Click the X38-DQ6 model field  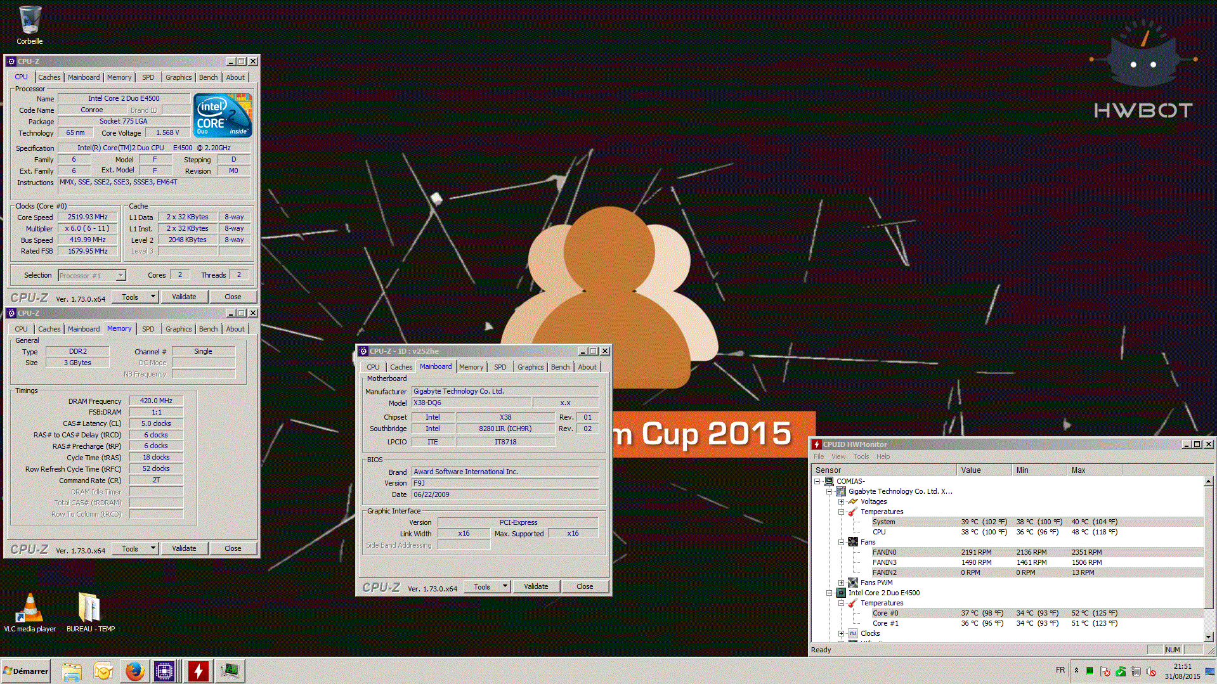471,403
